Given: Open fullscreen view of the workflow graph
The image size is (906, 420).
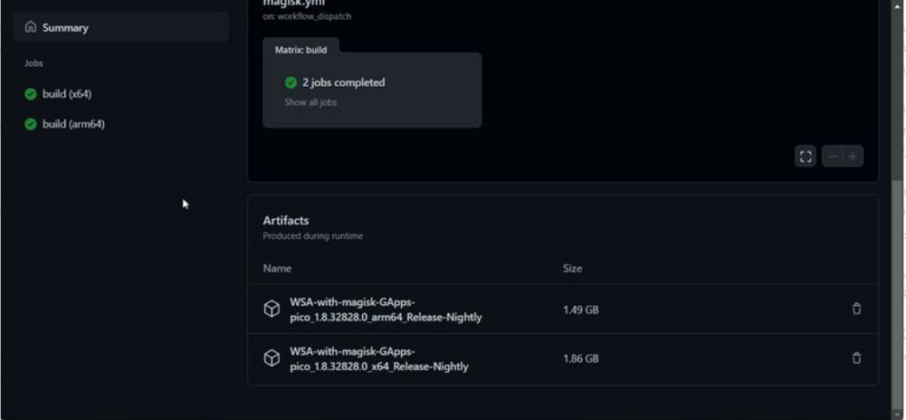Looking at the screenshot, I should point(806,157).
